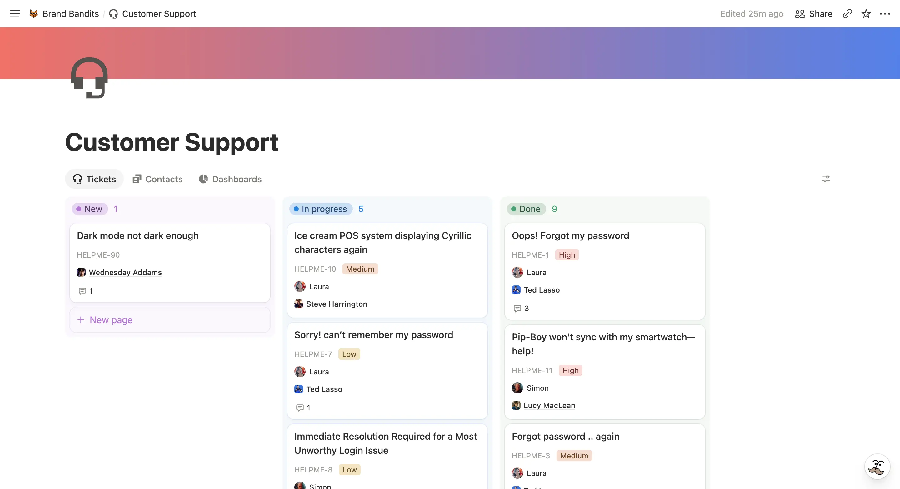The image size is (900, 489).
Task: Open comments on Dark mode ticket
Action: [x=86, y=291]
